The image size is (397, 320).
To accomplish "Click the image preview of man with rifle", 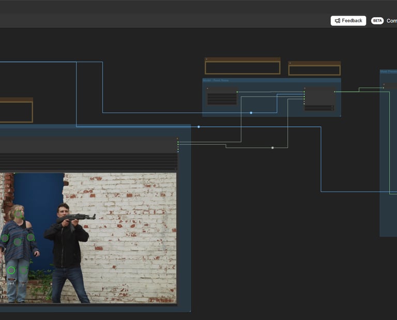I will coord(88,238).
